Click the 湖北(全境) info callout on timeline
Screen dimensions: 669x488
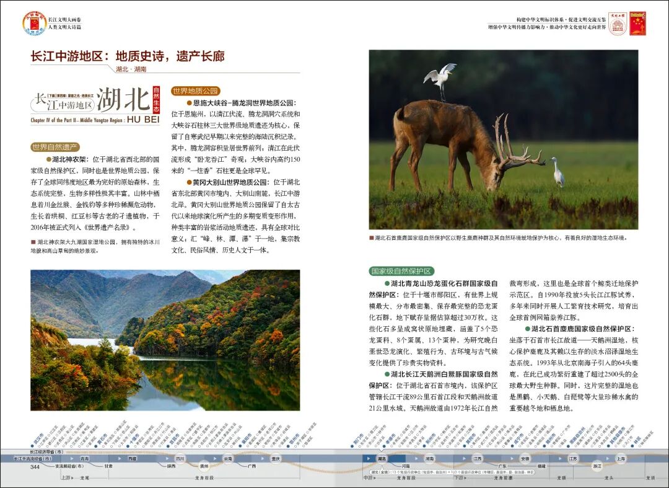click(452, 472)
